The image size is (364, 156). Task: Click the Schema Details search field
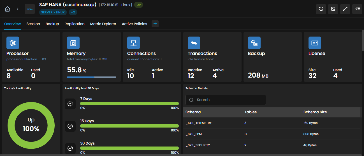[226, 100]
